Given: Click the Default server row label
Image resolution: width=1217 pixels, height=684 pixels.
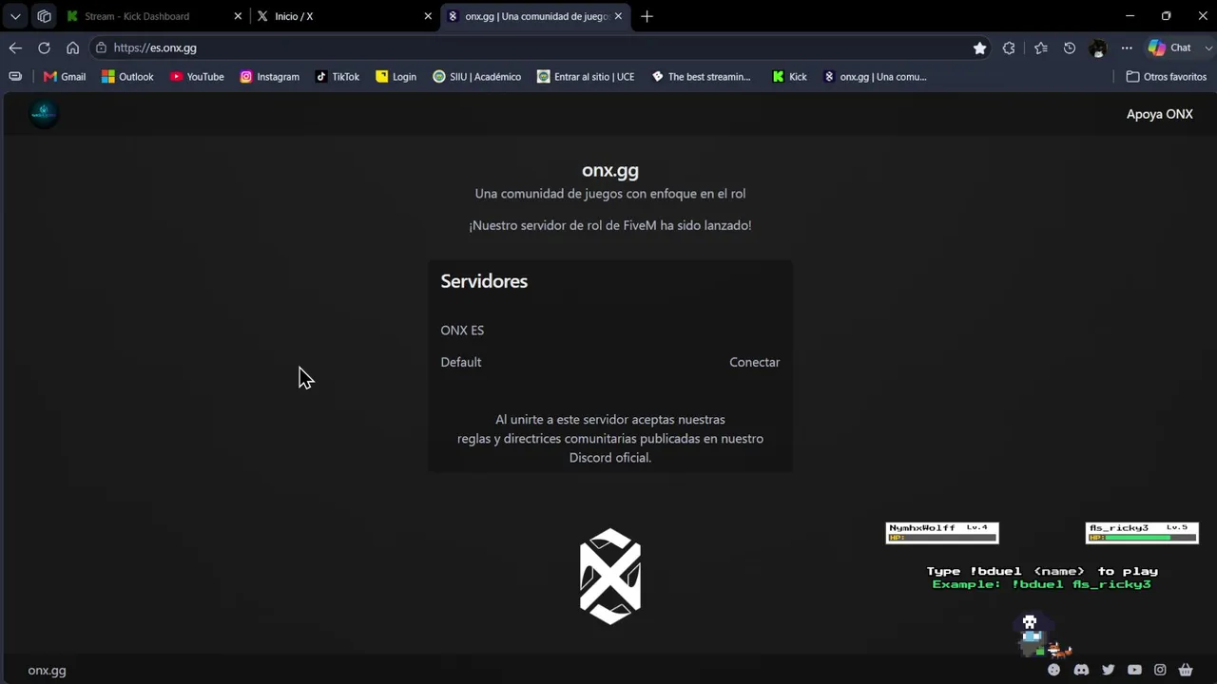Looking at the screenshot, I should click(x=461, y=362).
